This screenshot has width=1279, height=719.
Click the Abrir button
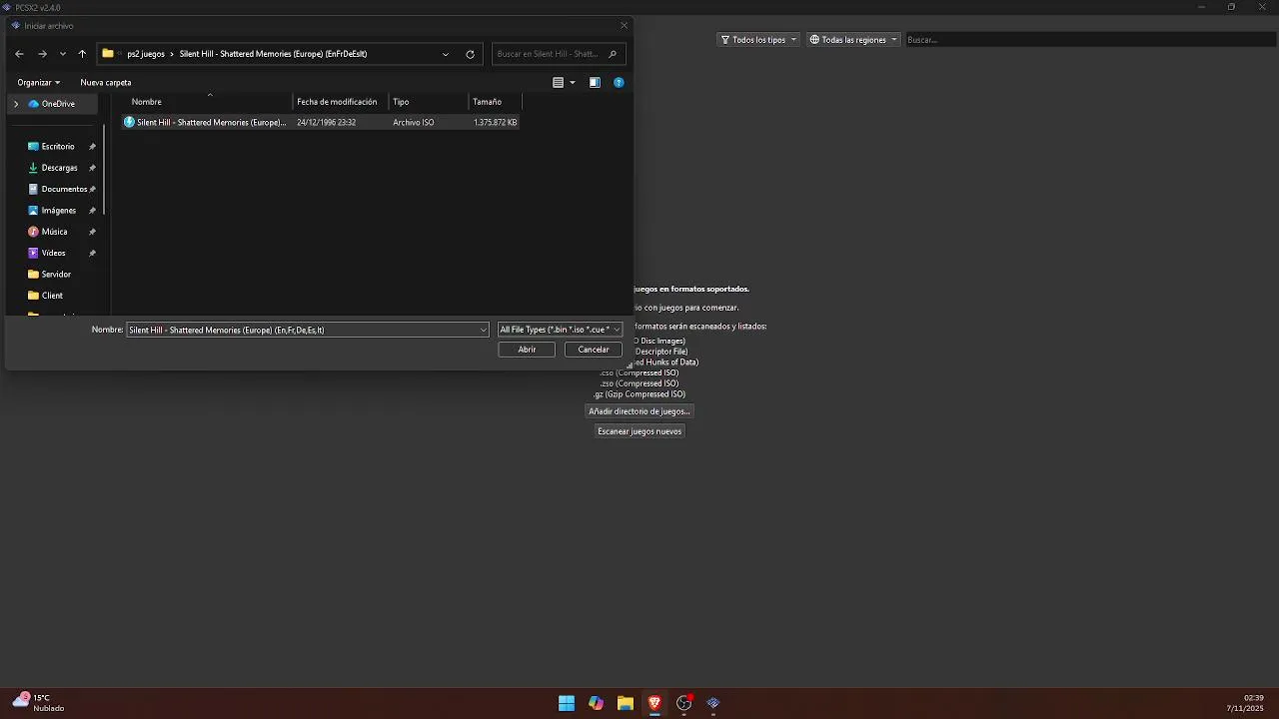click(x=527, y=350)
